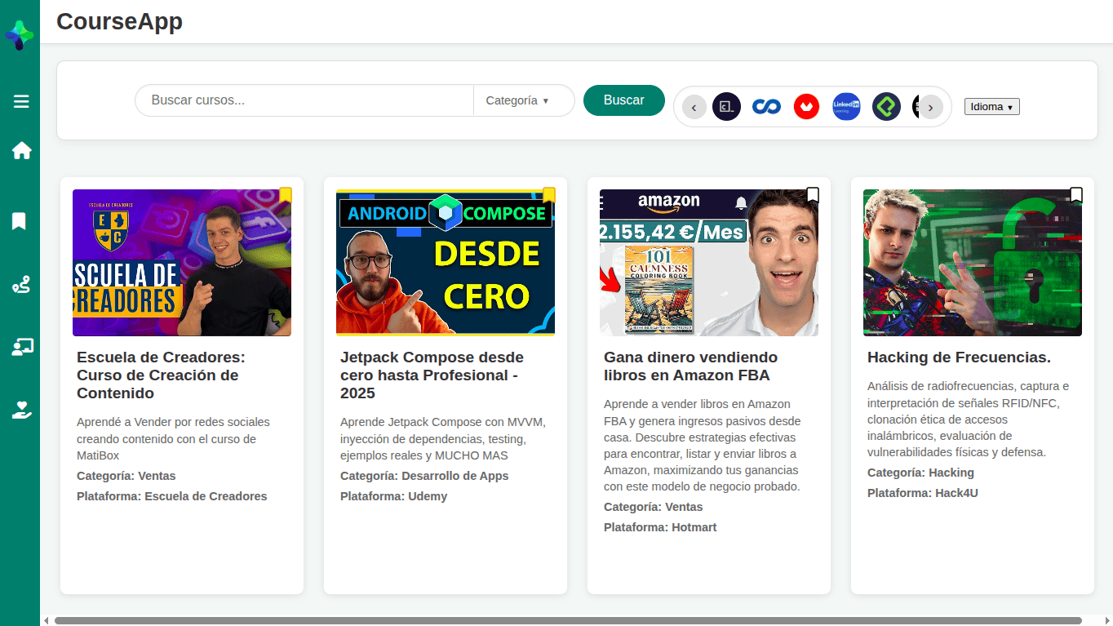Open the learning routes icon in the sidebar
Screen dimensions: 1113x626
tap(21, 285)
